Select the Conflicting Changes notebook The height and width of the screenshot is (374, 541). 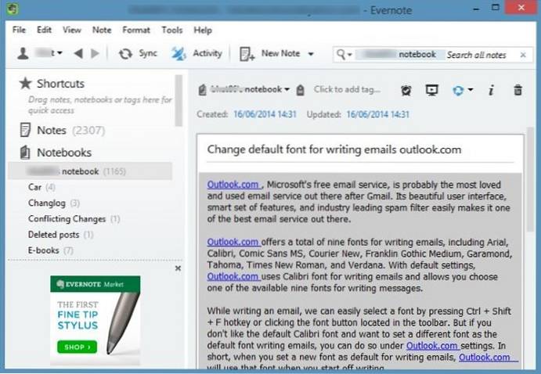(67, 219)
